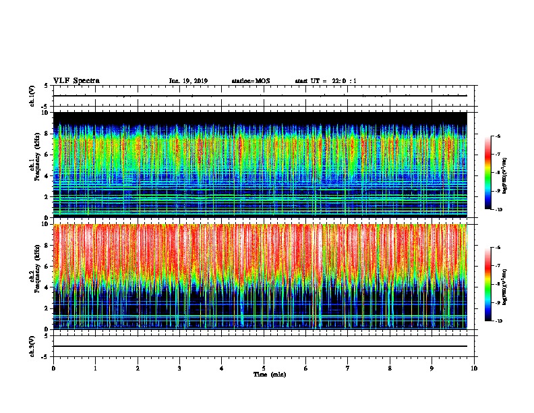This screenshot has height=413, width=534.
Task: Click the "VLF Spectra" plot title
Action: pyautogui.click(x=76, y=81)
